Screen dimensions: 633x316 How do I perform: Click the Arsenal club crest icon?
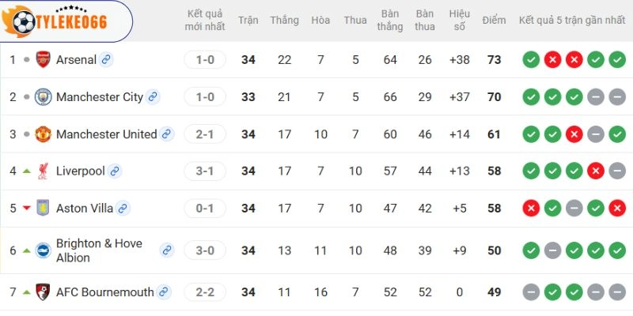pyautogui.click(x=43, y=60)
